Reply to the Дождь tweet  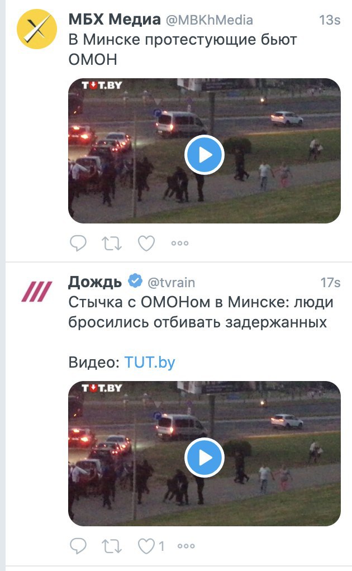(x=78, y=546)
